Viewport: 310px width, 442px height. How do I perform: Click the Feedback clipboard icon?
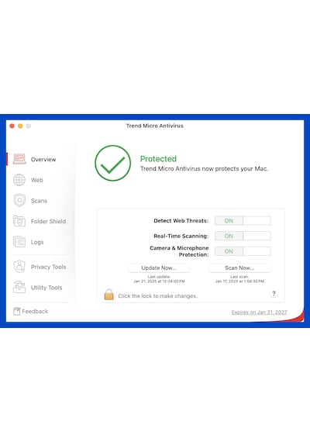[x=16, y=311]
